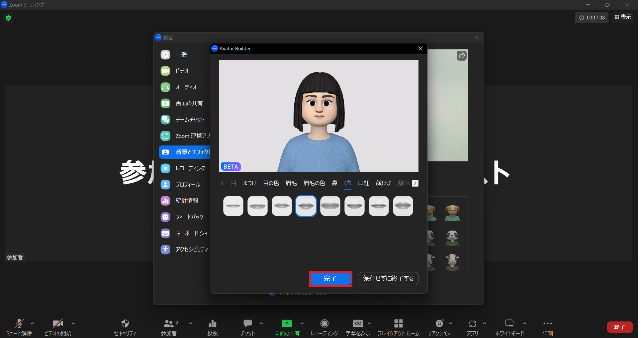The width and height of the screenshot is (641, 338).
Task: Expand audio options arrow beside mute
Action: point(32,323)
